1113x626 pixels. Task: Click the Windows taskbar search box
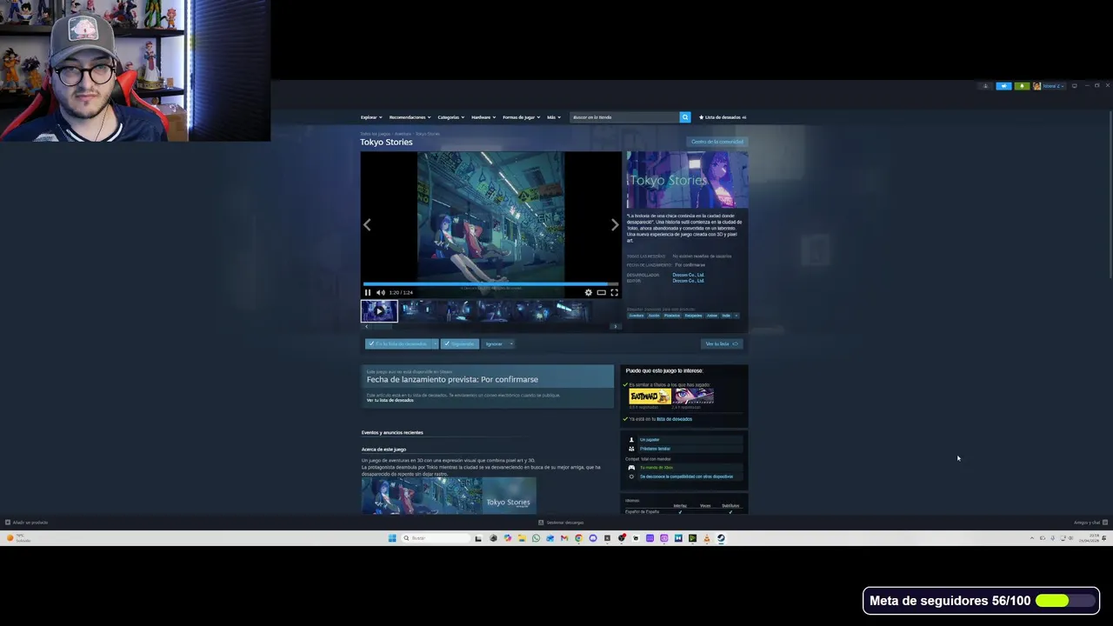click(x=435, y=538)
